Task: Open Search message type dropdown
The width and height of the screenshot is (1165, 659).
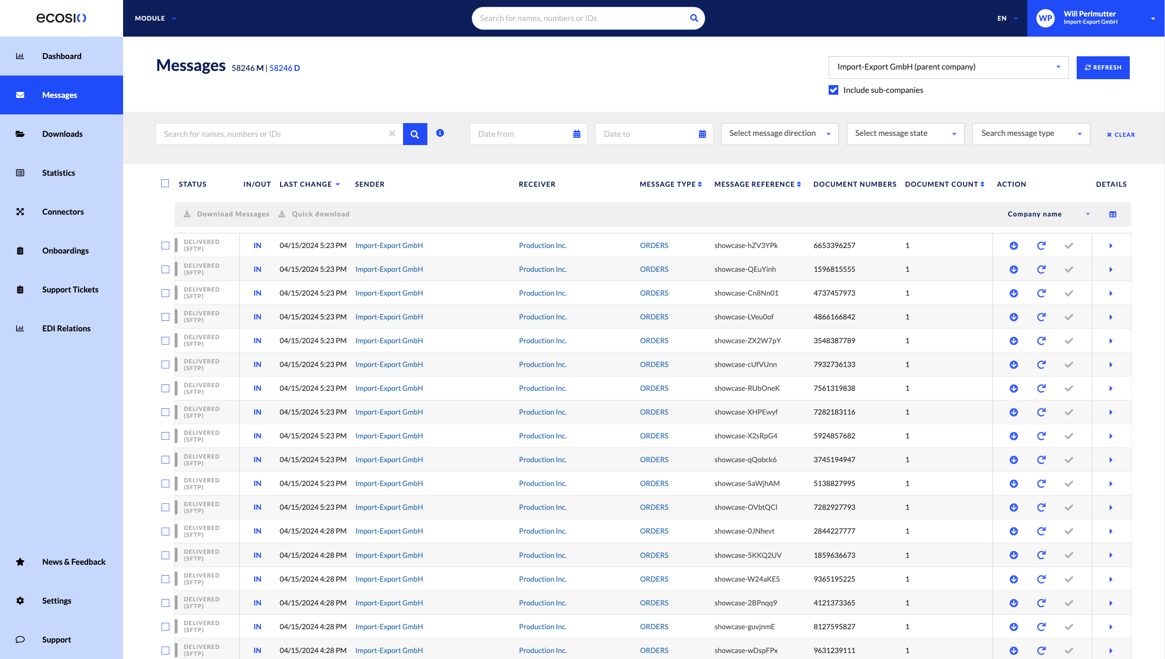Action: point(1031,134)
